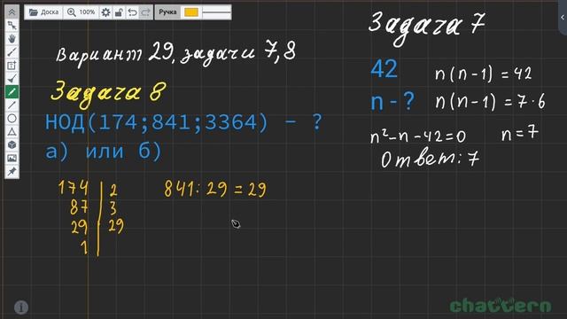
Task: Select the eraser brush tool
Action: tap(12, 79)
